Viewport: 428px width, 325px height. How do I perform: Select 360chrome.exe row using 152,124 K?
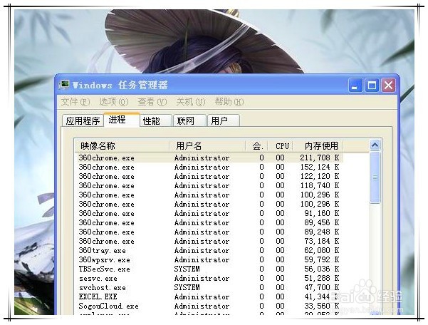pos(209,167)
